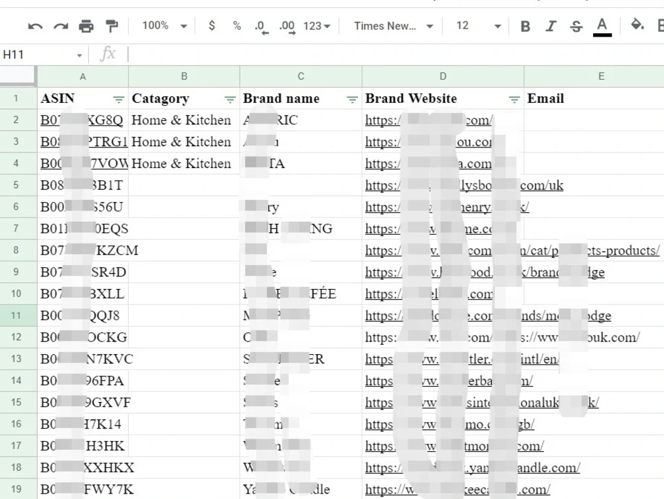This screenshot has width=664, height=499.
Task: Open the Times New font dropdown
Action: (393, 27)
